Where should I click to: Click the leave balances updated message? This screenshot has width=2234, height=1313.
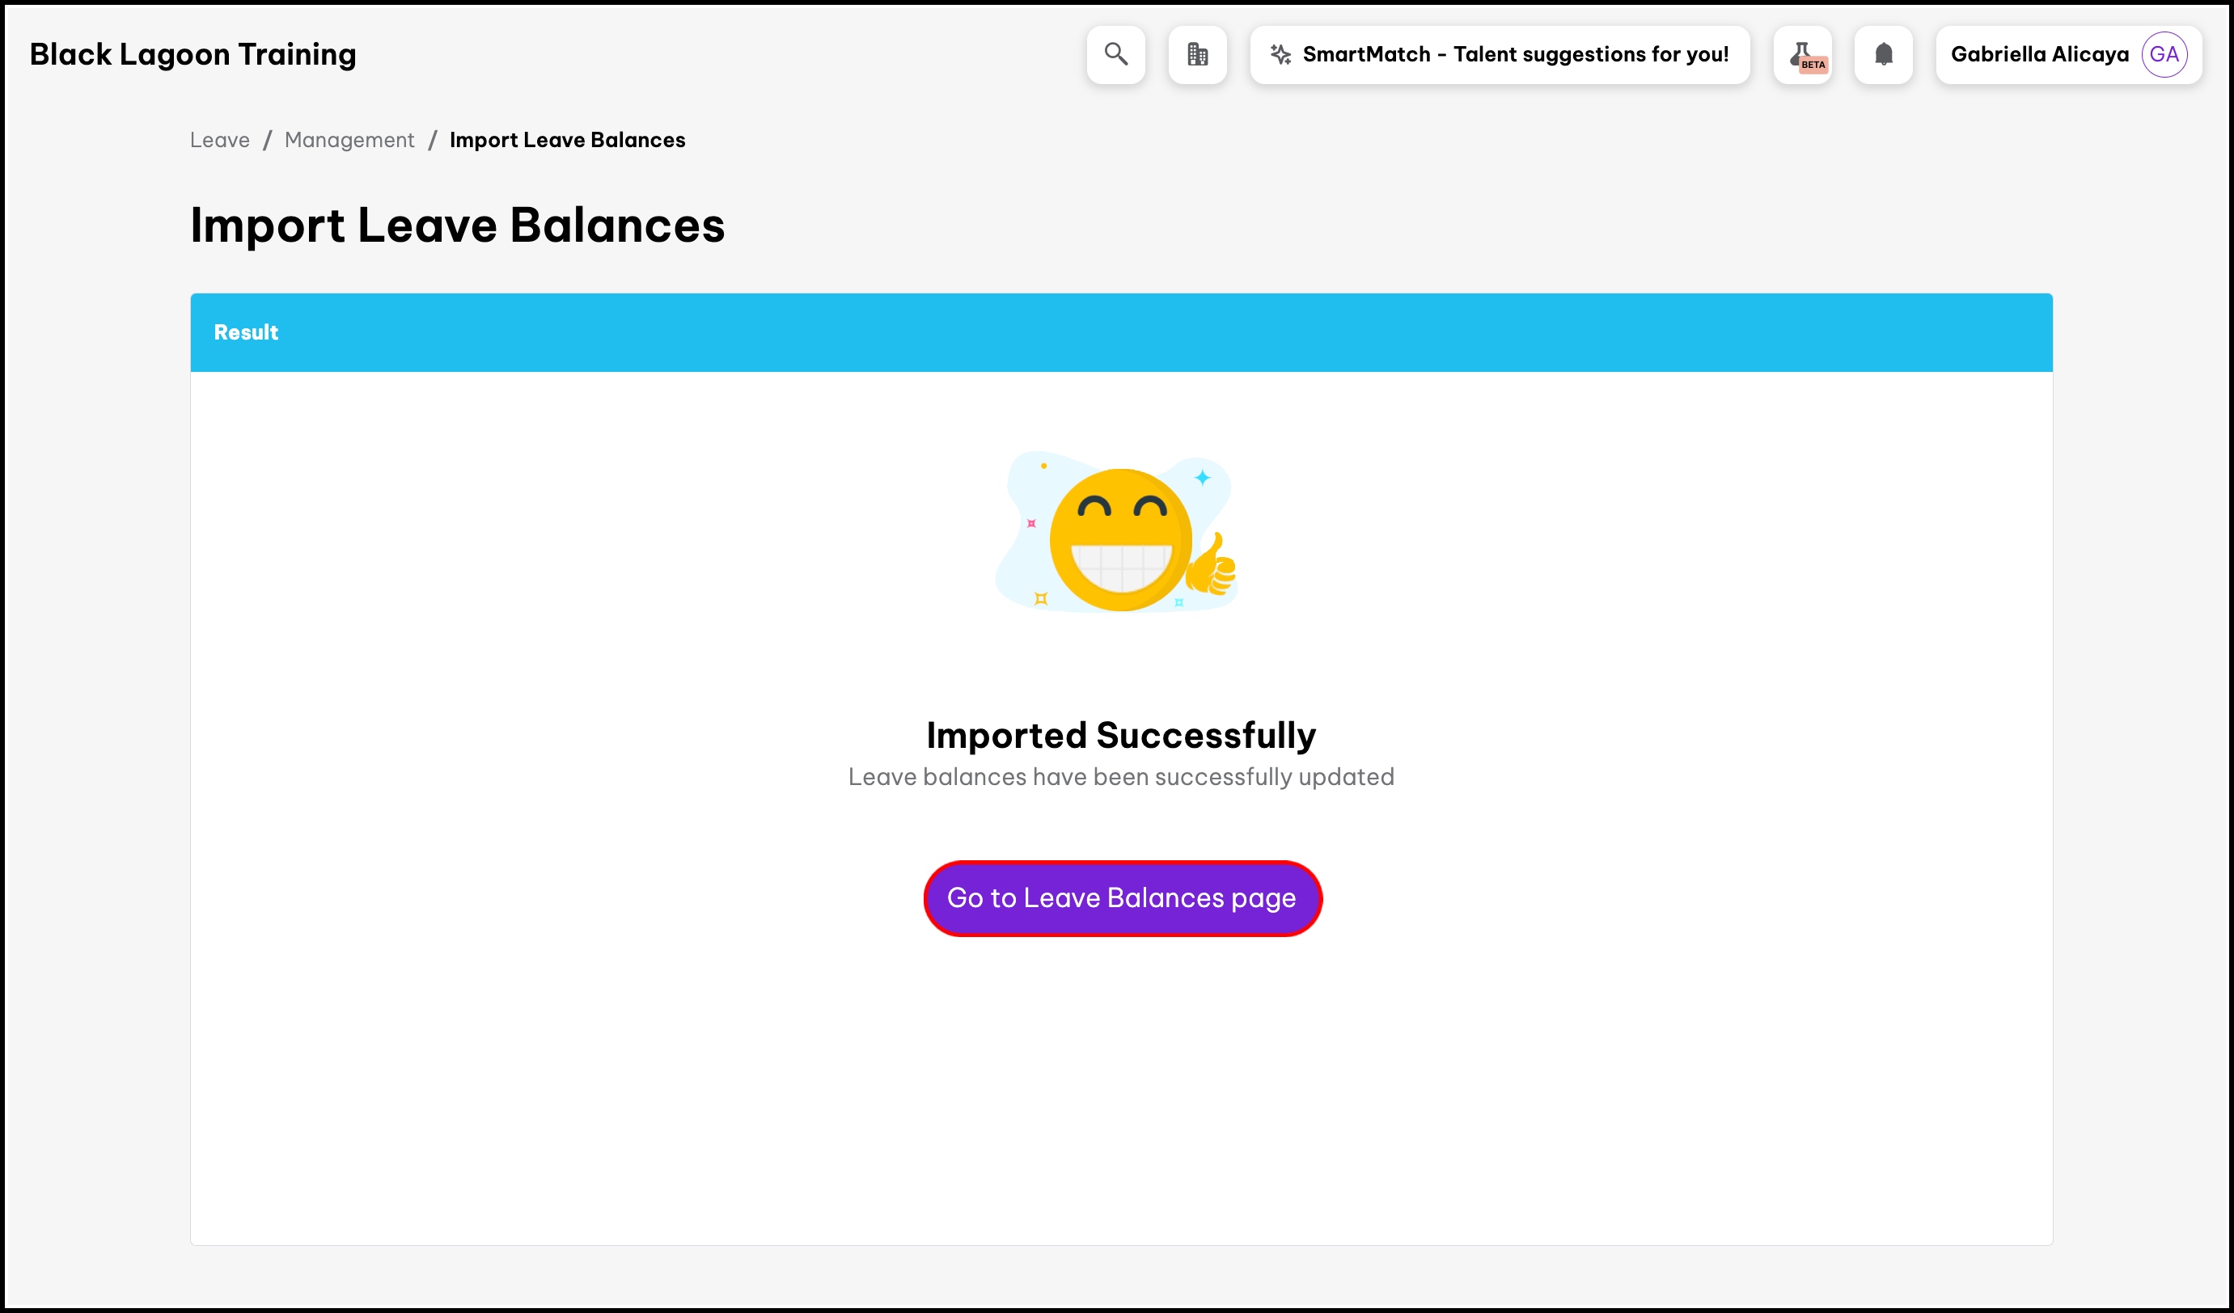[x=1120, y=777]
